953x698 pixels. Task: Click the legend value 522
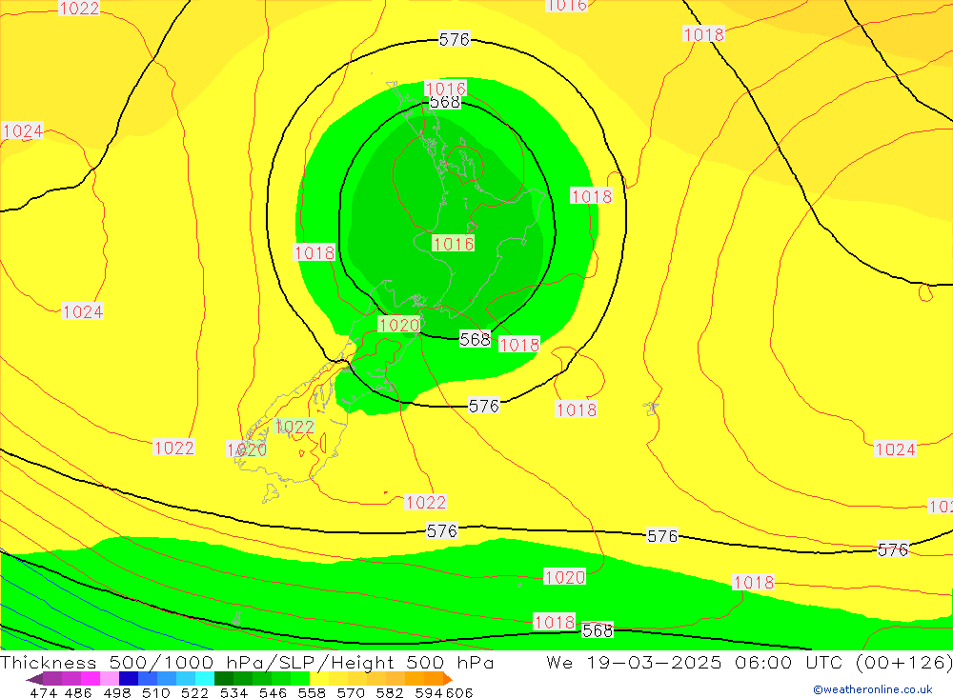coord(194,692)
